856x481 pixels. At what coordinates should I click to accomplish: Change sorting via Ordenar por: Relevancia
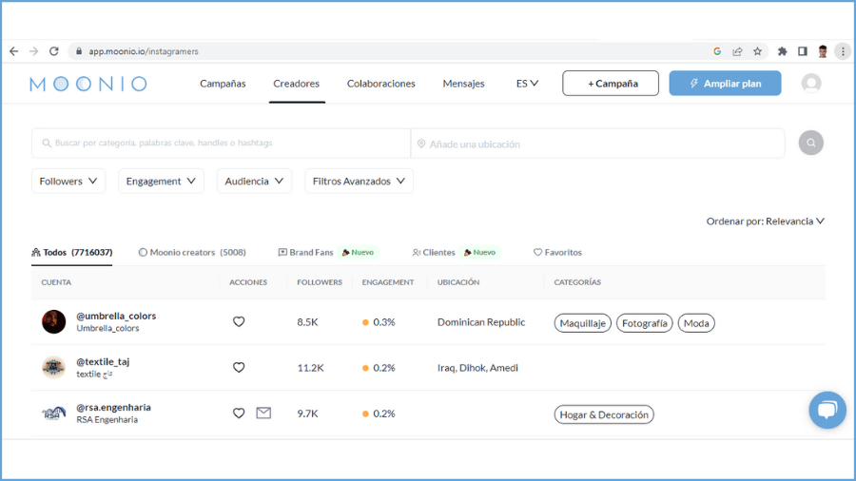point(766,221)
